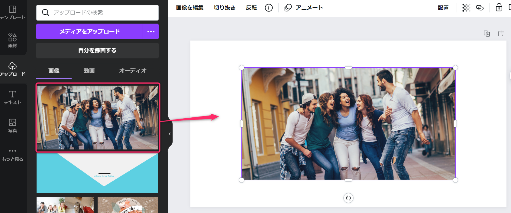Click 切り抜き crop option
511x213 pixels.
tap(225, 8)
